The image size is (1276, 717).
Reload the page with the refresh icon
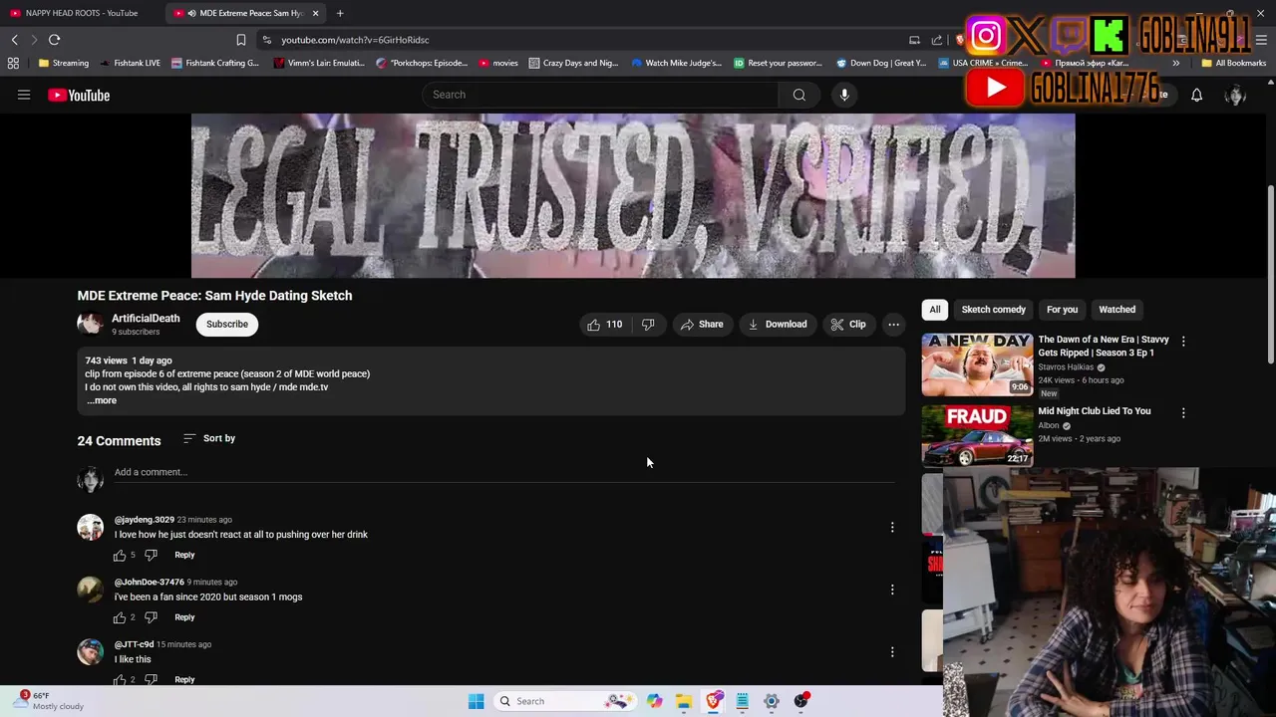point(54,40)
